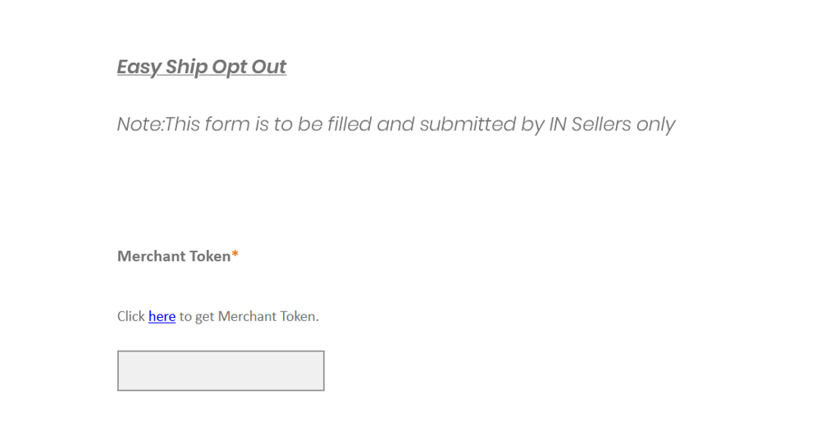Viewport: 840px width, 444px height.
Task: Click the word 'This' in the note
Action: point(182,125)
